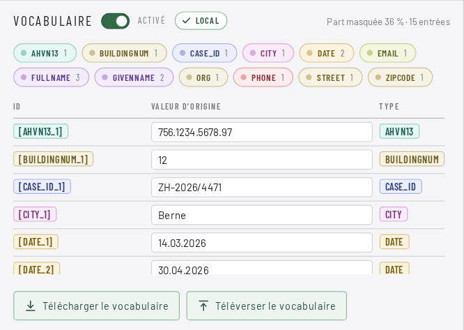Click the [CASE_ID_1] ID tag
The height and width of the screenshot is (330, 464).
[42, 186]
